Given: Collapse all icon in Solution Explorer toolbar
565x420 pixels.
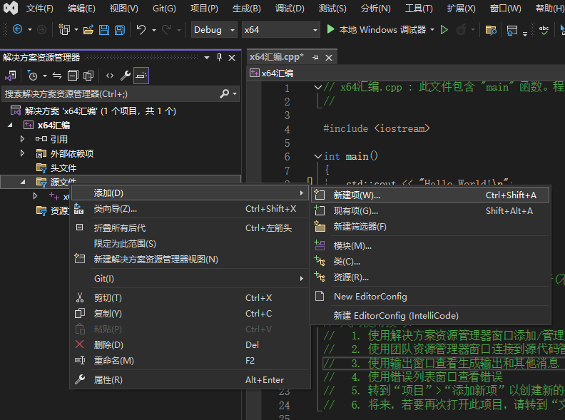Looking at the screenshot, I should (73, 76).
